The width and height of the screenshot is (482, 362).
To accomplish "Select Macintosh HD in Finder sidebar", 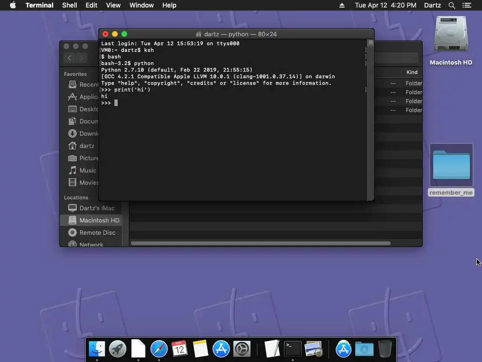I will click(x=91, y=221).
